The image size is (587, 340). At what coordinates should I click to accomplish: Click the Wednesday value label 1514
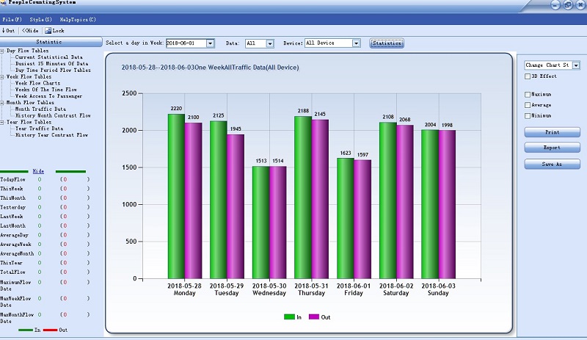278,161
